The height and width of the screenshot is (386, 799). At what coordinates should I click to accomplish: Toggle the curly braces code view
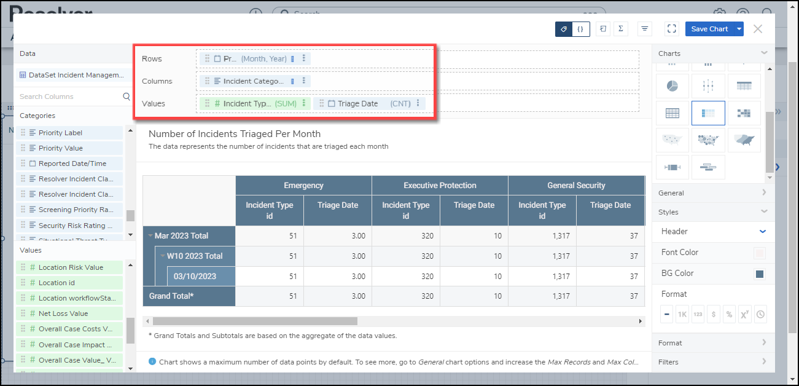point(580,29)
